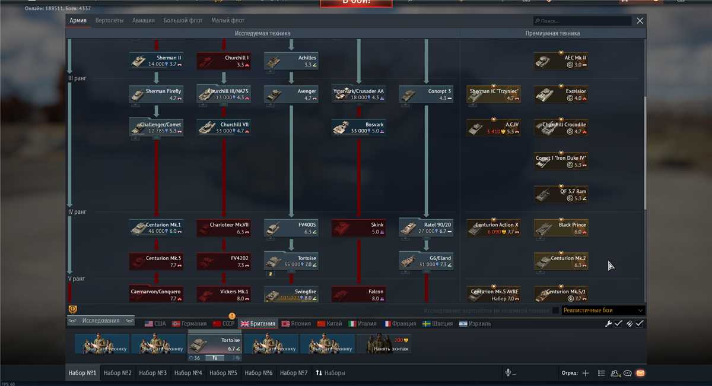Select the Sherman Firefly card

(x=157, y=94)
